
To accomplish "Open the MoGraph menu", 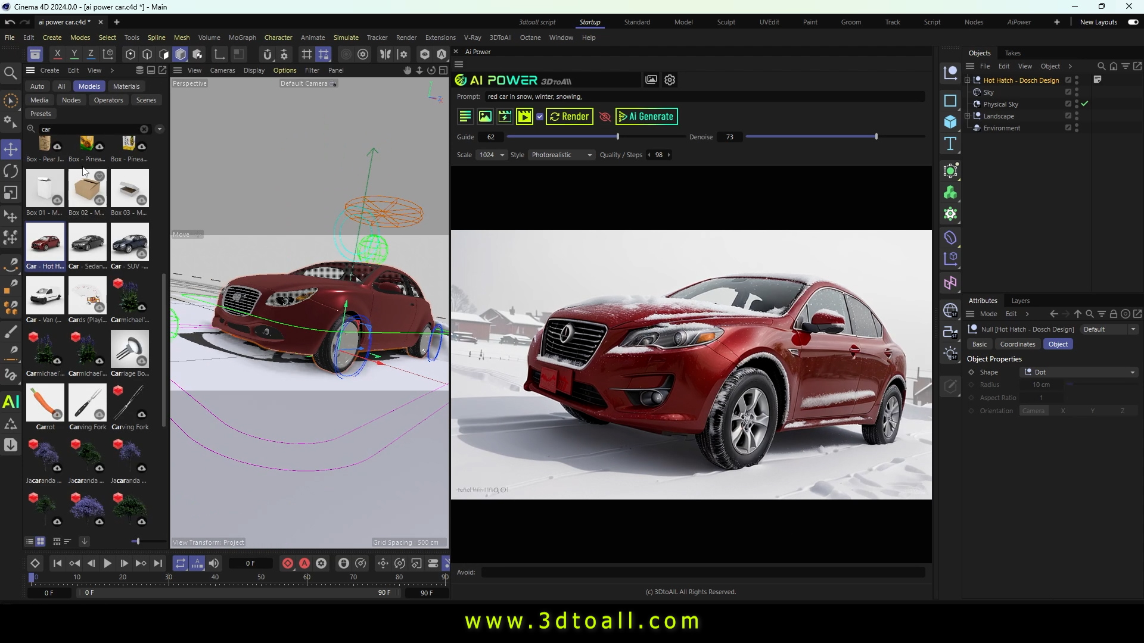I will click(x=241, y=37).
